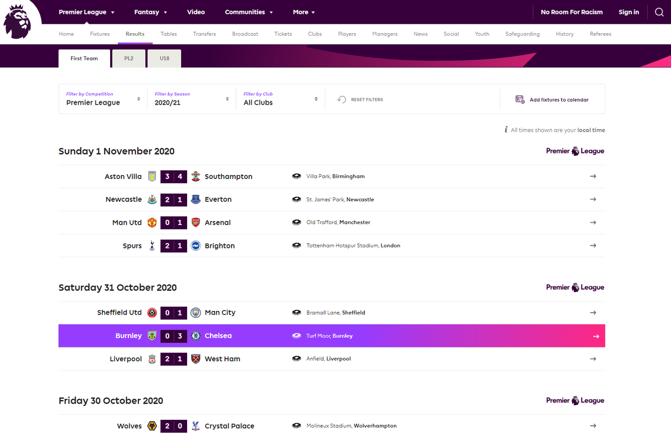Viewport: 671px width, 434px height.
Task: Open the Safeguarding navigation item
Action: point(522,34)
